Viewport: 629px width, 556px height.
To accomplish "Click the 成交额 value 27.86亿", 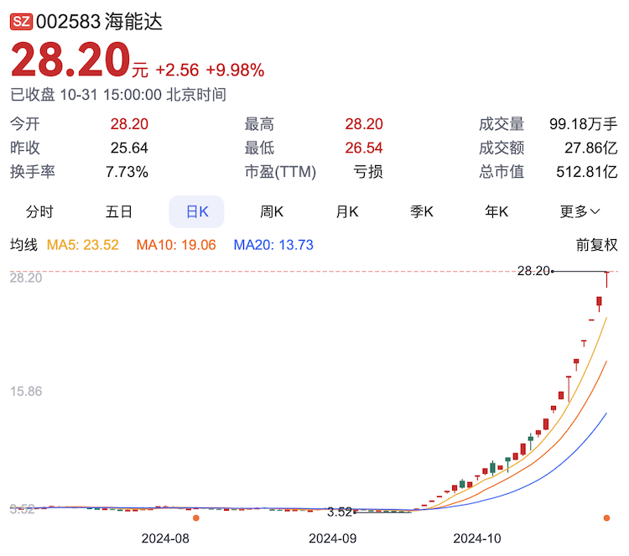I will click(x=591, y=148).
